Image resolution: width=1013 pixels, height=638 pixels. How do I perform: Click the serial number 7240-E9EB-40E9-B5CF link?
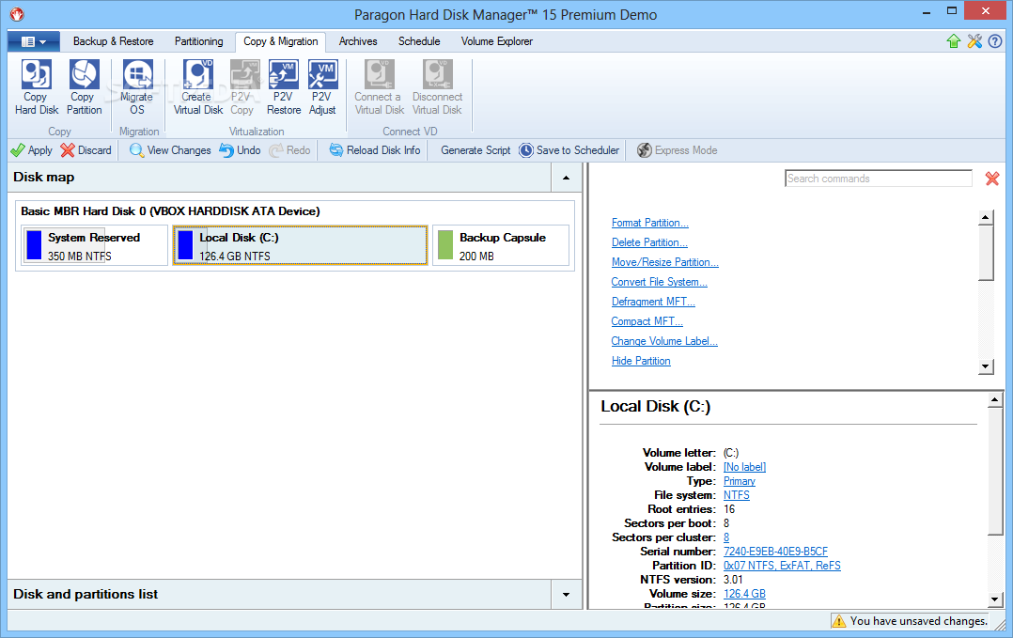pyautogui.click(x=775, y=552)
